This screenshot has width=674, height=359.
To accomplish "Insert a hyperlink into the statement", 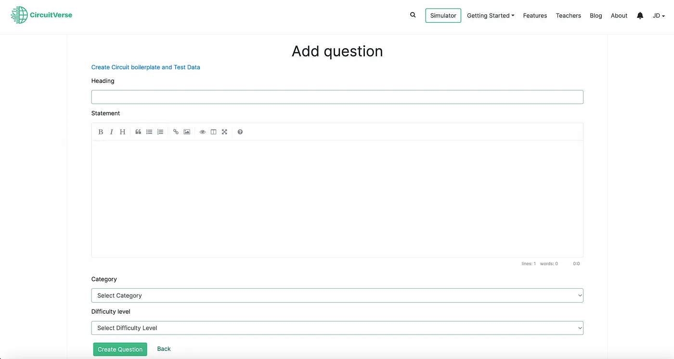I will [175, 131].
